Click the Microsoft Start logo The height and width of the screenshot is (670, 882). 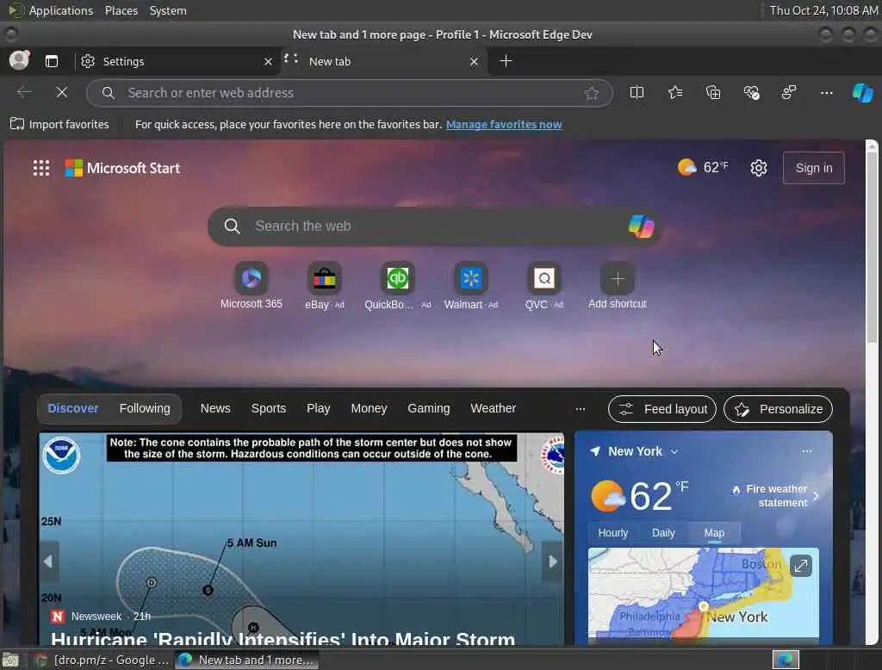(122, 168)
